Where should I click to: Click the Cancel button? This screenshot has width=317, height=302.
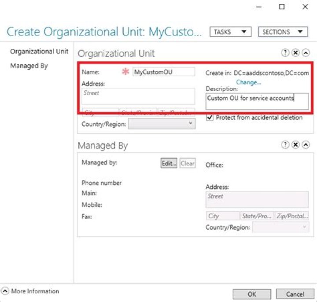click(x=295, y=294)
